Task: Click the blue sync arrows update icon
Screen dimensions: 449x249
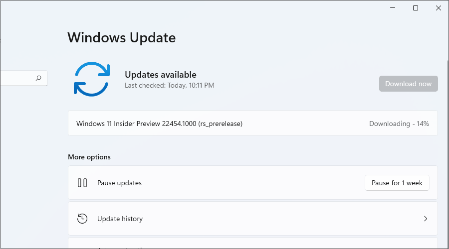Action: pos(91,79)
